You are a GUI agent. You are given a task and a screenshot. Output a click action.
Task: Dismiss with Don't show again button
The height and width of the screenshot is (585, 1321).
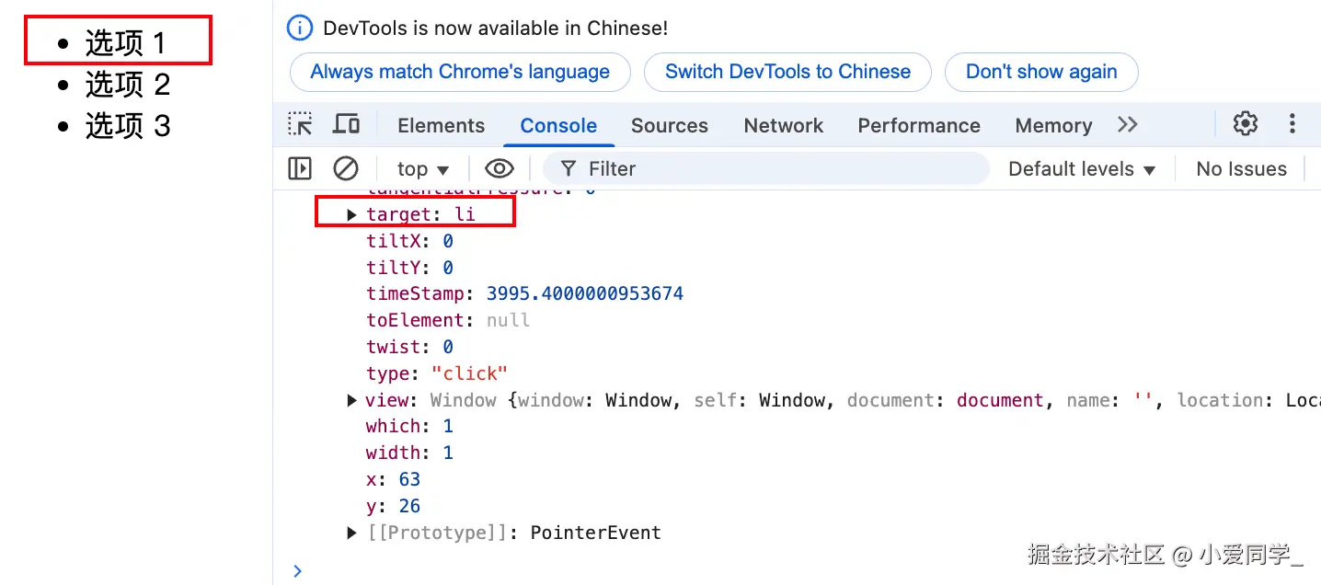tap(1041, 72)
